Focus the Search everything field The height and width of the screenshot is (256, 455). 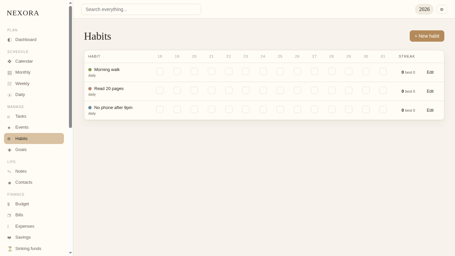tap(141, 9)
